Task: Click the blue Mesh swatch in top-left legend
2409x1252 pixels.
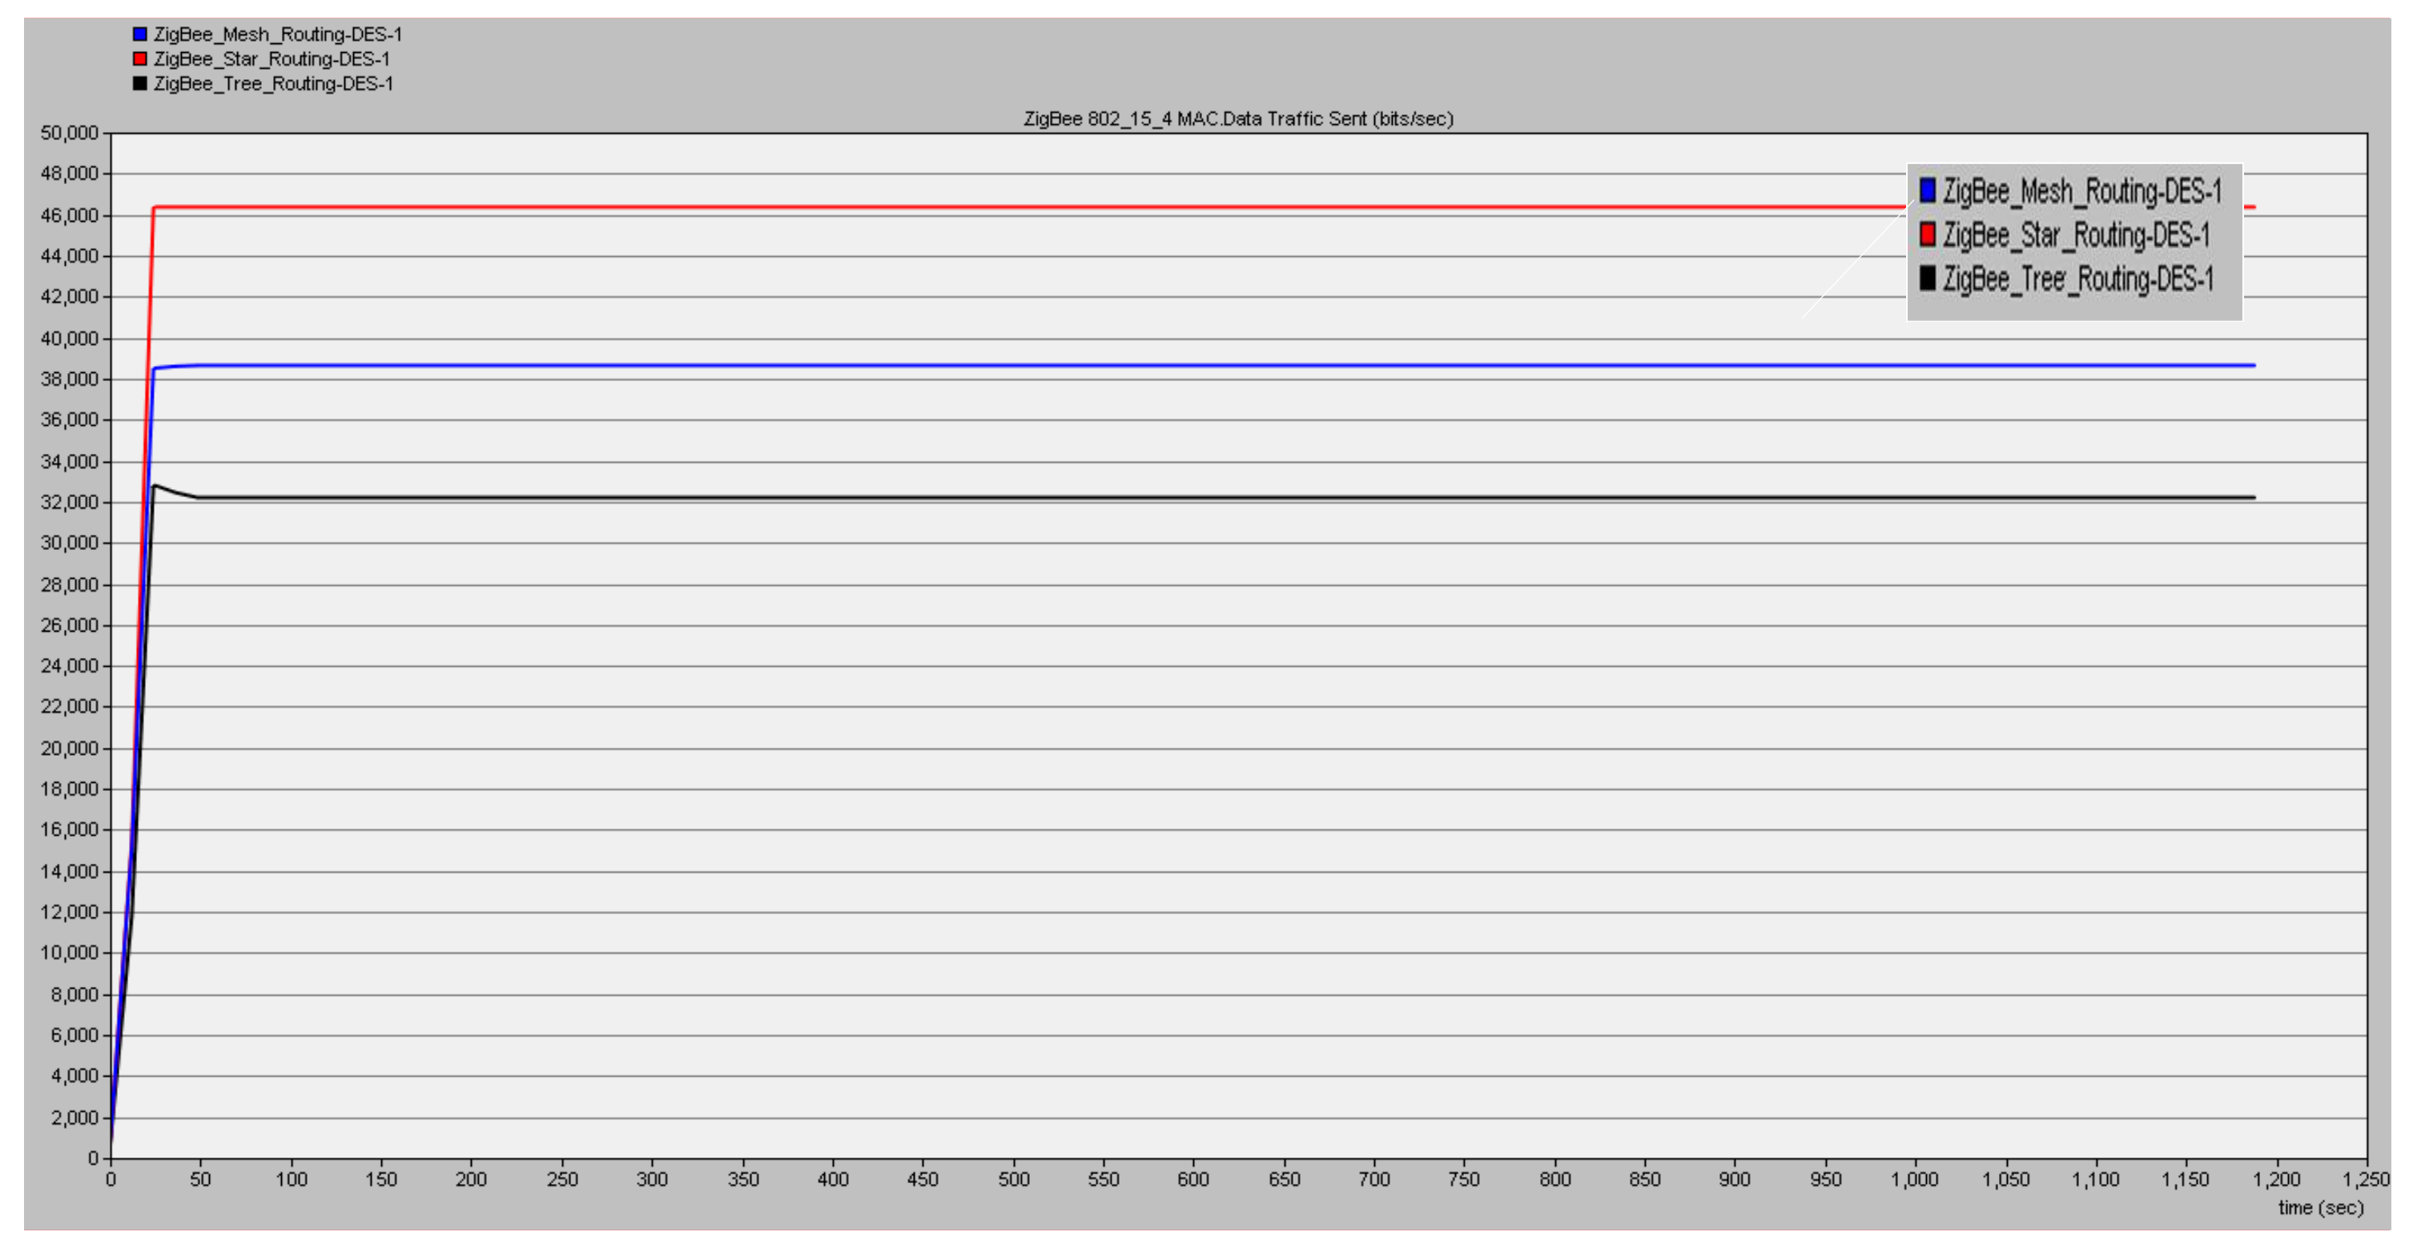Action: click(x=140, y=34)
